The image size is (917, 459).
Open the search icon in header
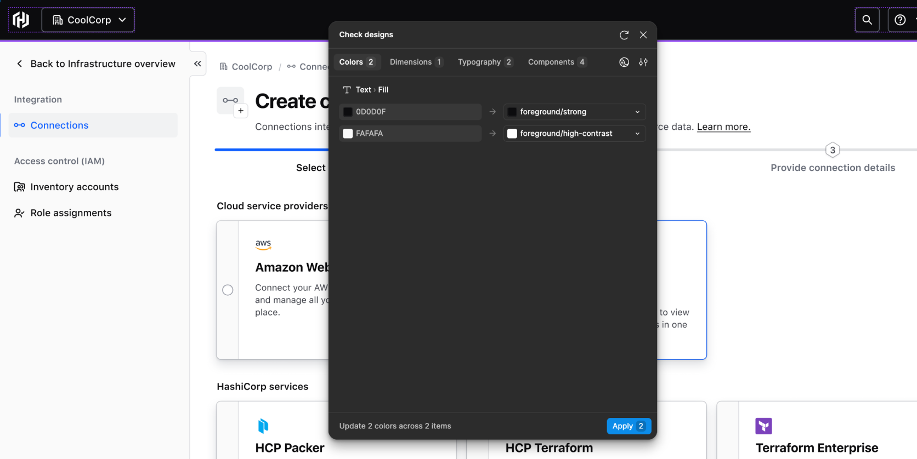[867, 20]
